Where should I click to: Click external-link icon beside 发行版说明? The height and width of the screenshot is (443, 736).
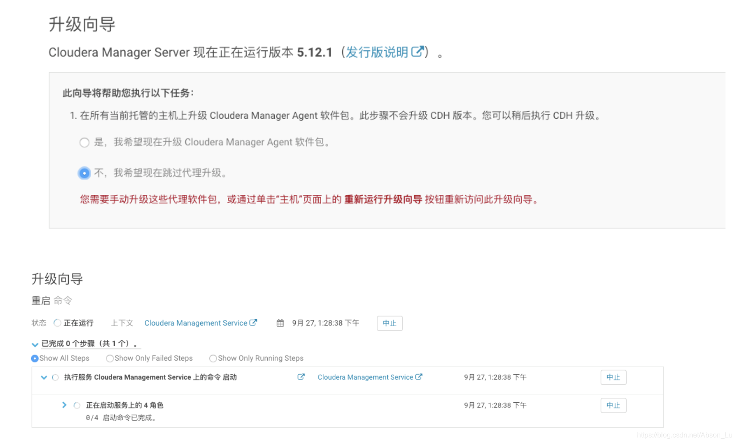pos(417,52)
